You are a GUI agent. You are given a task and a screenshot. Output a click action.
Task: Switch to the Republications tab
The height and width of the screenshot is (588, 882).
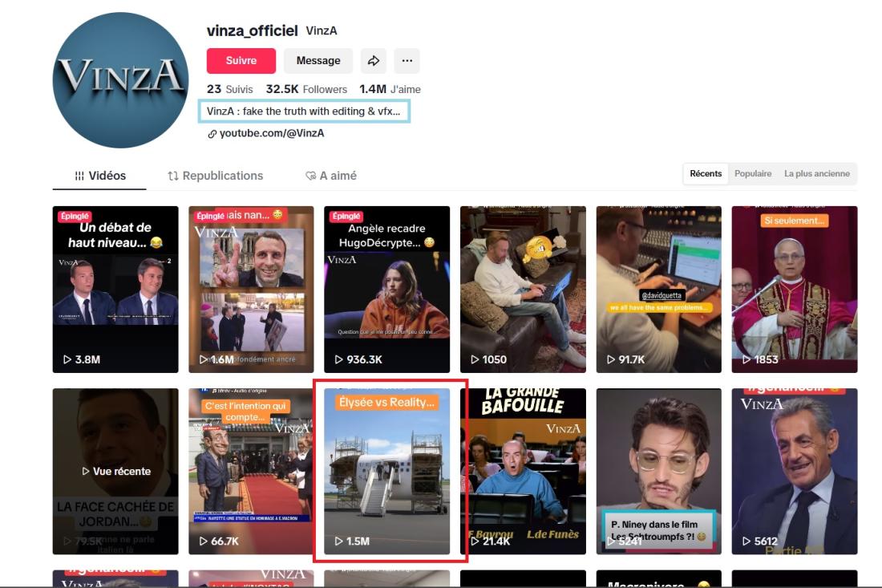[x=216, y=176]
